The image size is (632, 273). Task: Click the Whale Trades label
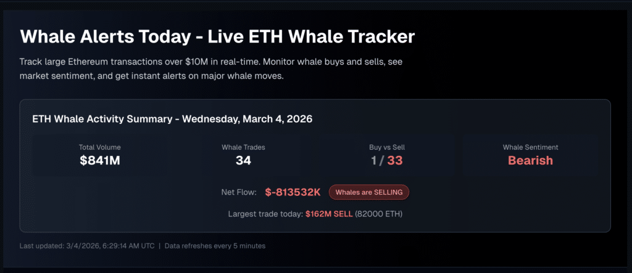click(243, 147)
